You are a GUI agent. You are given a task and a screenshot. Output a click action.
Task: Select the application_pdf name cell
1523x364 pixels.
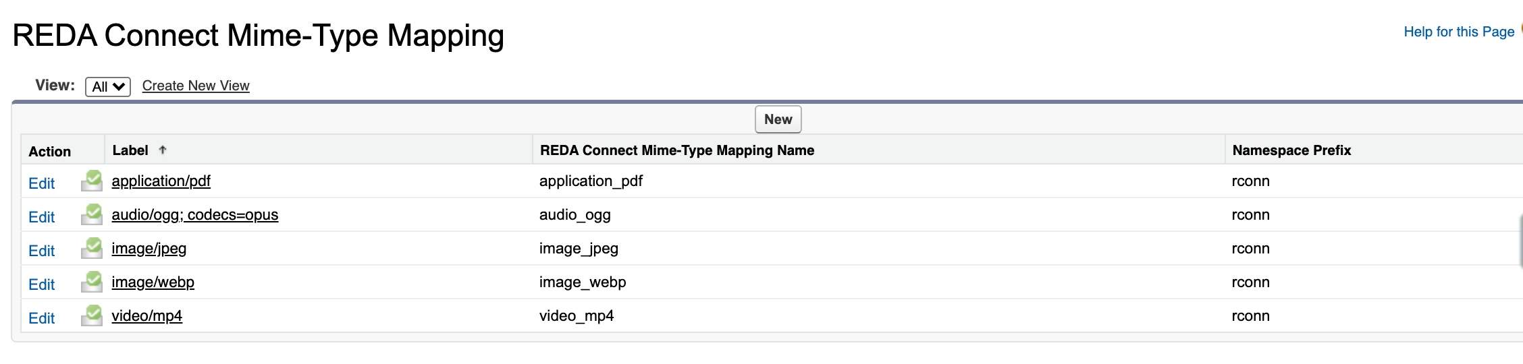591,181
